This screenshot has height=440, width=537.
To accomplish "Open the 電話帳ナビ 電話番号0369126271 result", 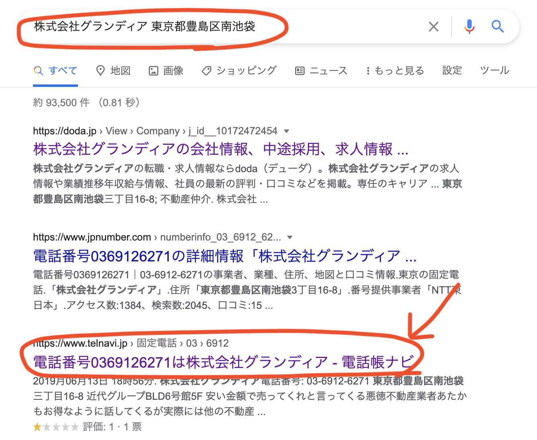I will pos(223,362).
